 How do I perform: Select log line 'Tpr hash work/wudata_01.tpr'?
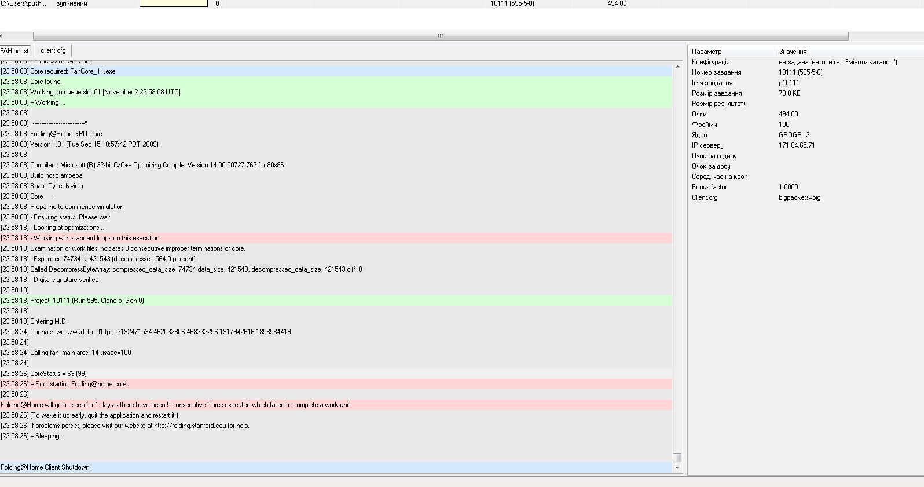click(x=336, y=332)
